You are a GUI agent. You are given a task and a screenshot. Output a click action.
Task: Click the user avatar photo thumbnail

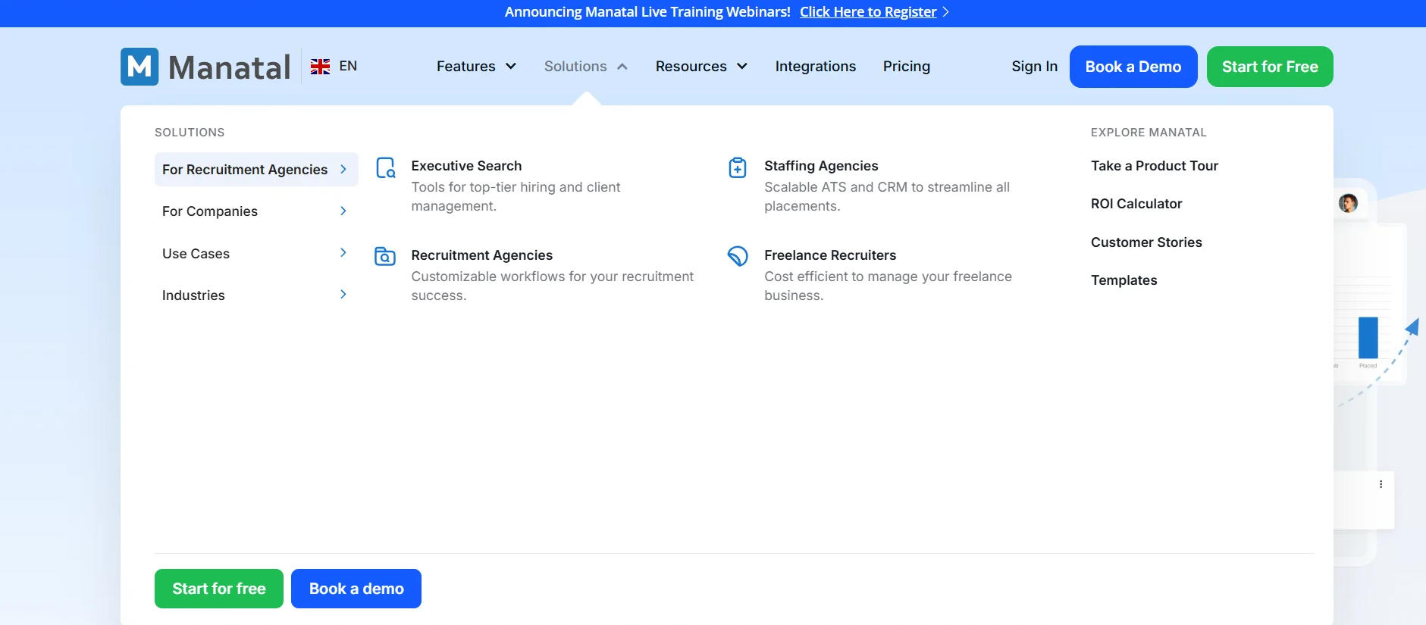coord(1348,203)
